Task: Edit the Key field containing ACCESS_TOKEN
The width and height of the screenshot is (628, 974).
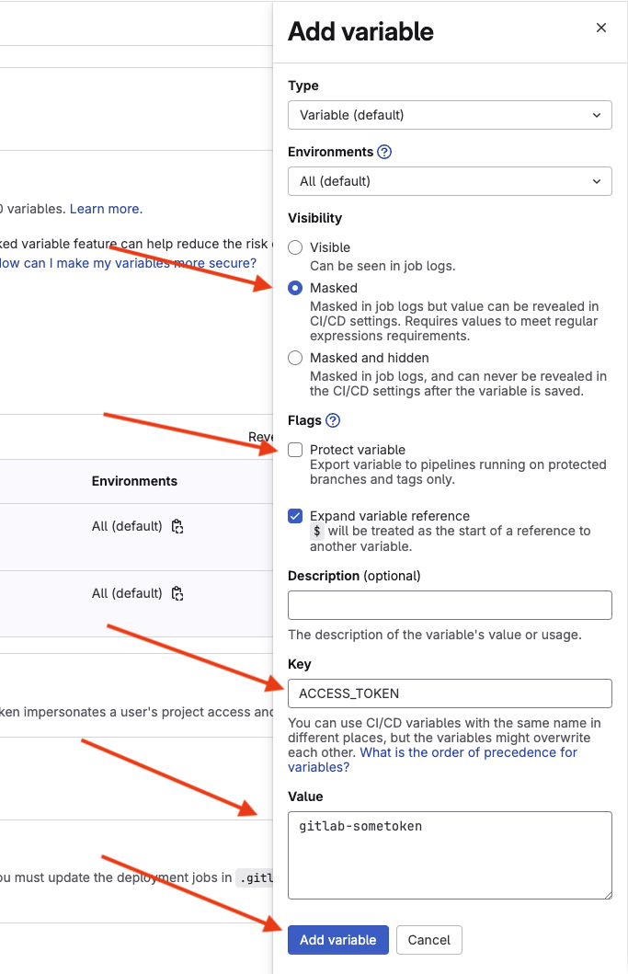Action: (450, 693)
